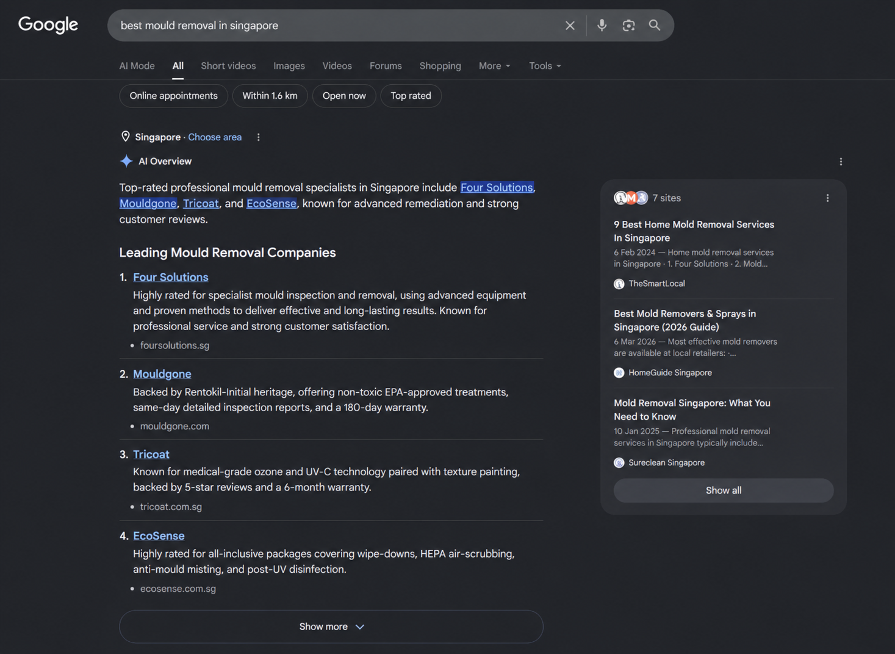
Task: Open the Videos tab
Action: point(337,66)
